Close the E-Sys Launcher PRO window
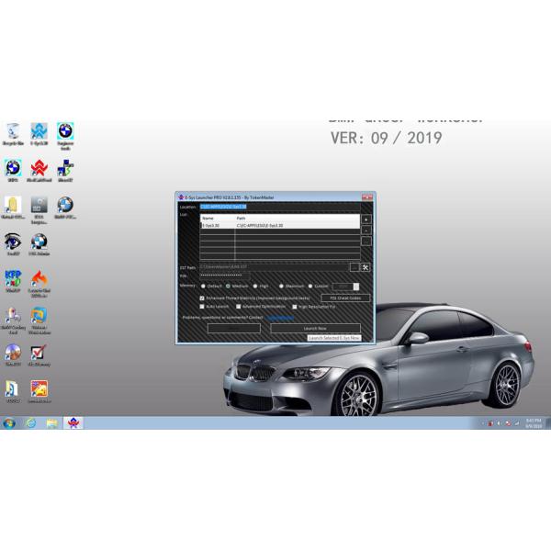The image size is (551, 551). coord(367,197)
